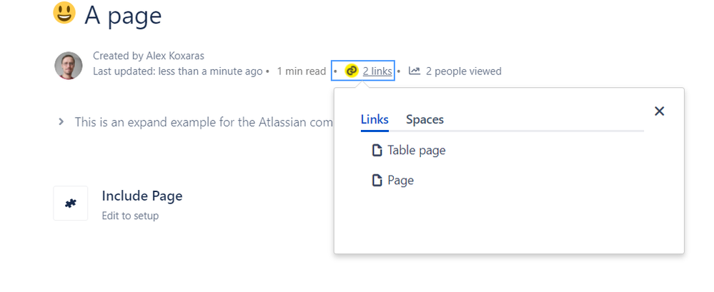Viewport: 714px width, 292px height.
Task: View the 2 people viewed stats
Action: pyautogui.click(x=464, y=71)
